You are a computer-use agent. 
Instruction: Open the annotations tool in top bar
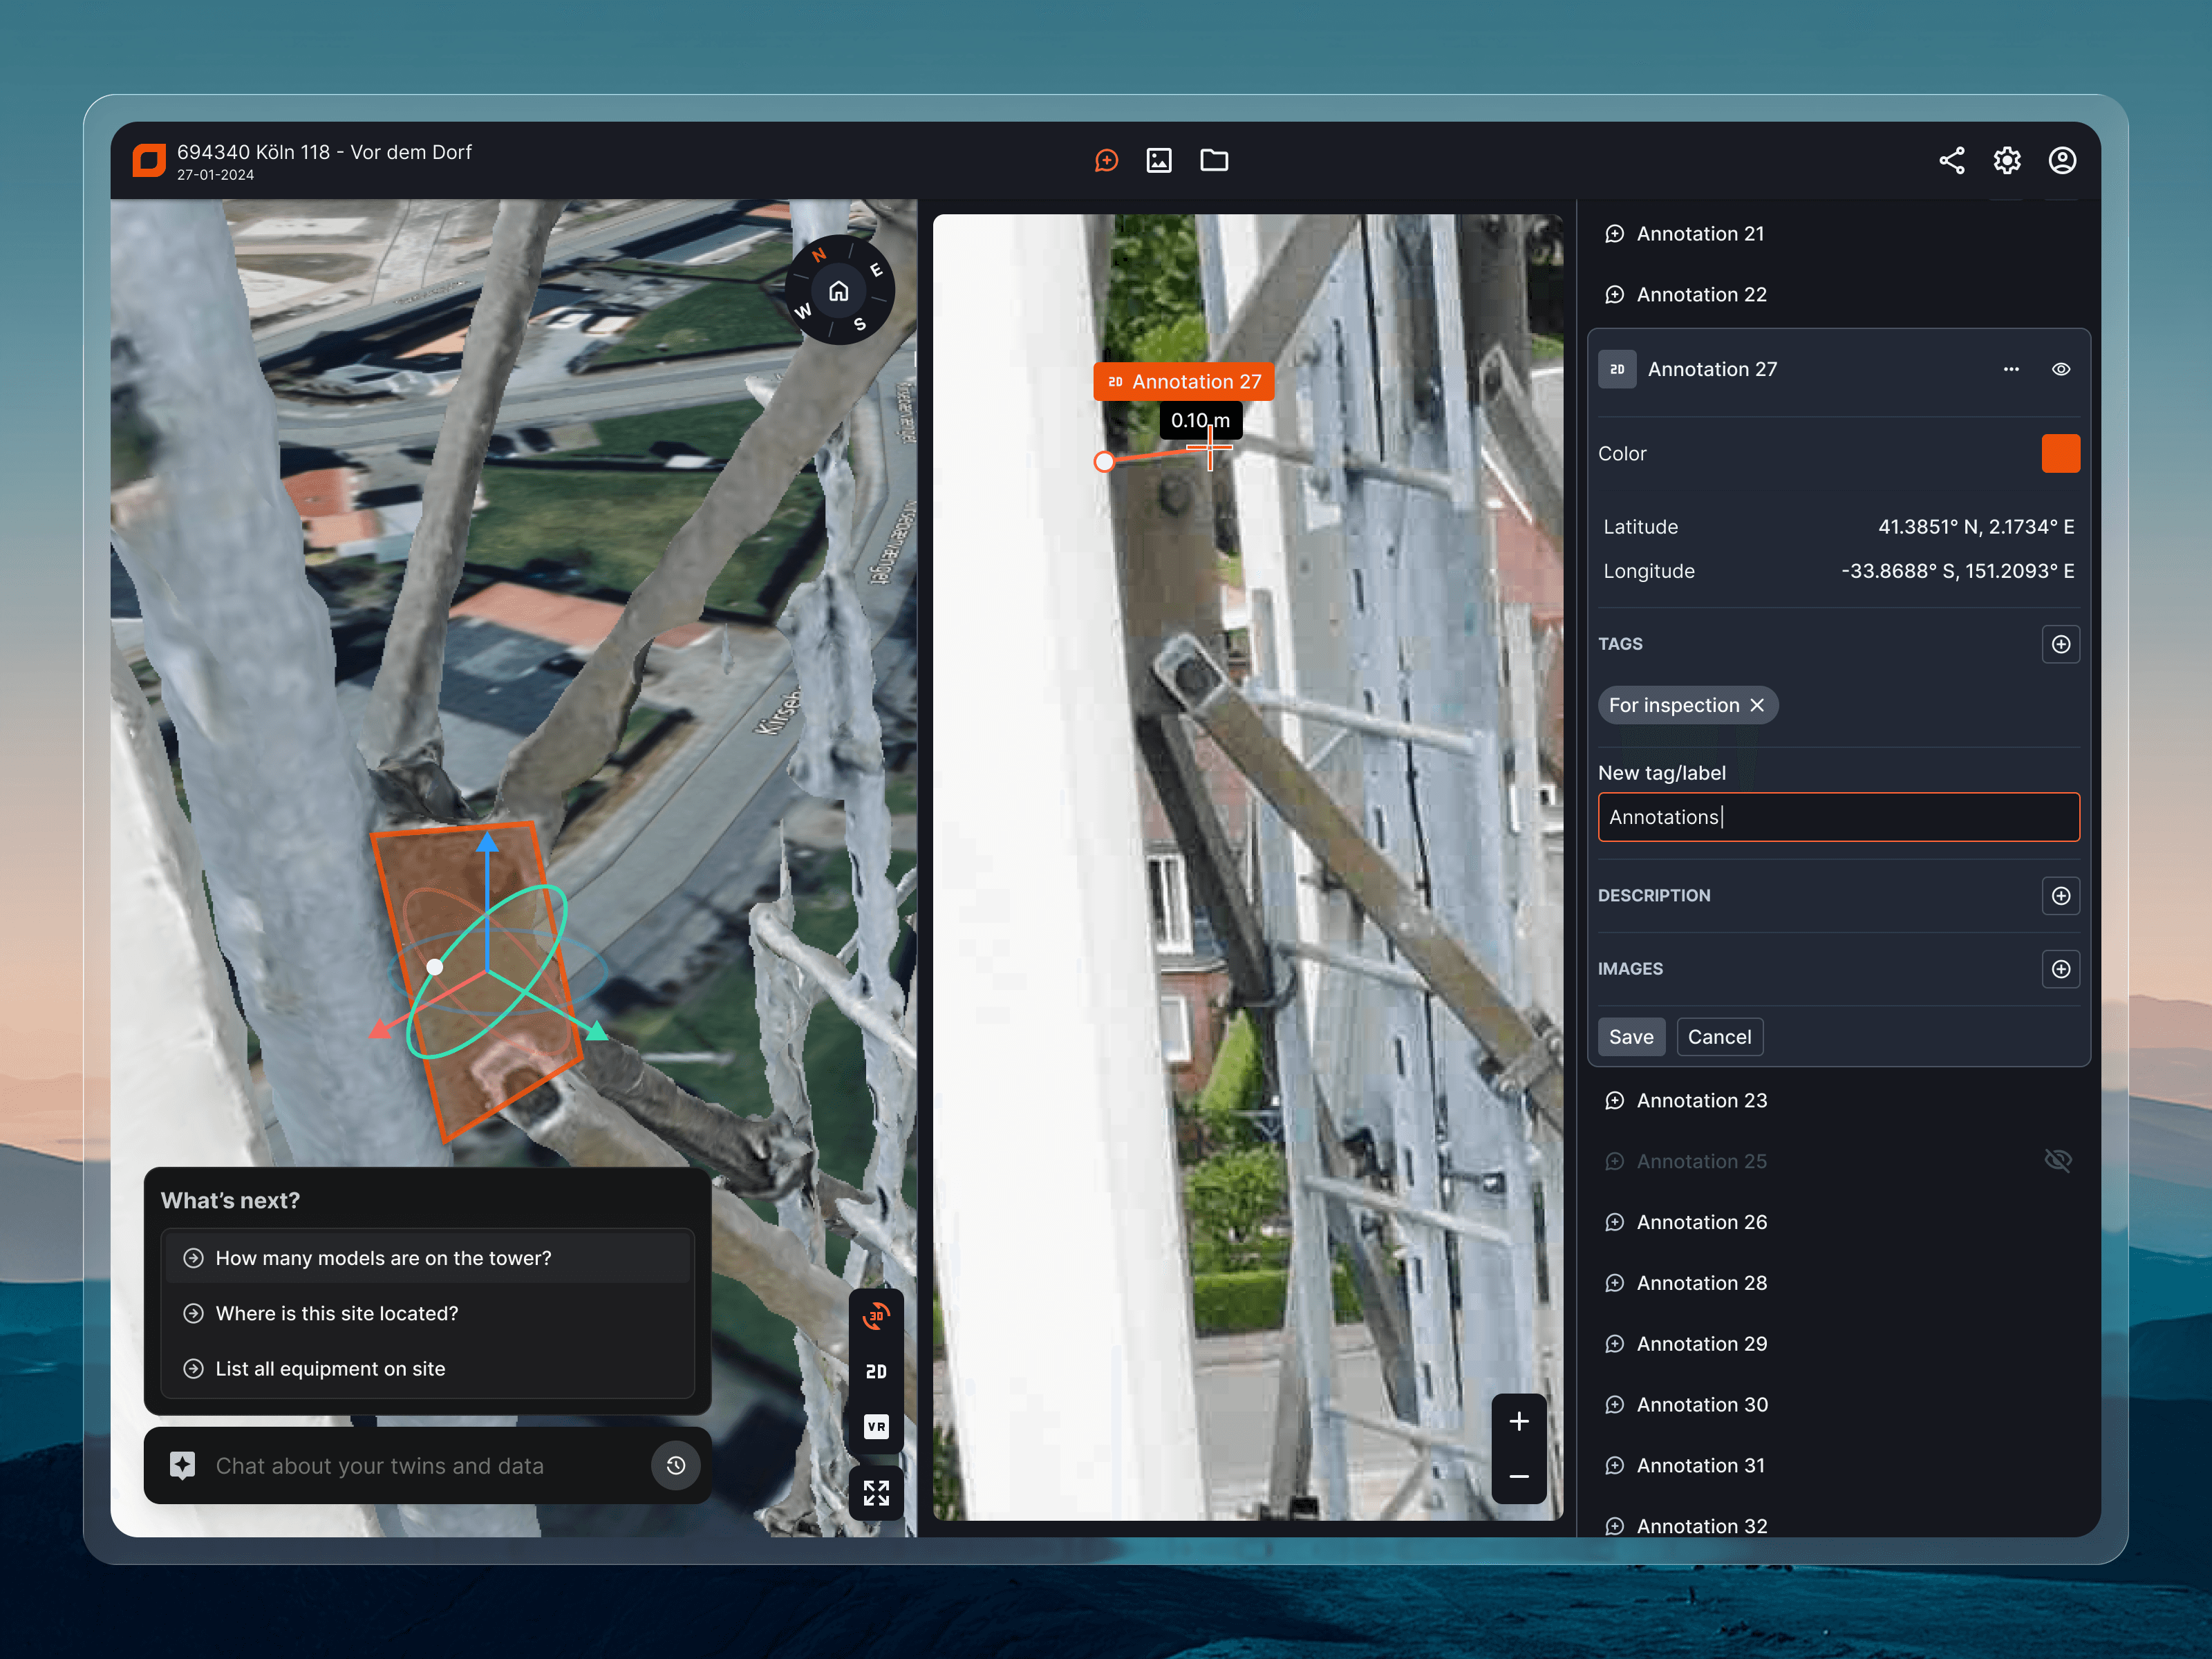pyautogui.click(x=1106, y=160)
